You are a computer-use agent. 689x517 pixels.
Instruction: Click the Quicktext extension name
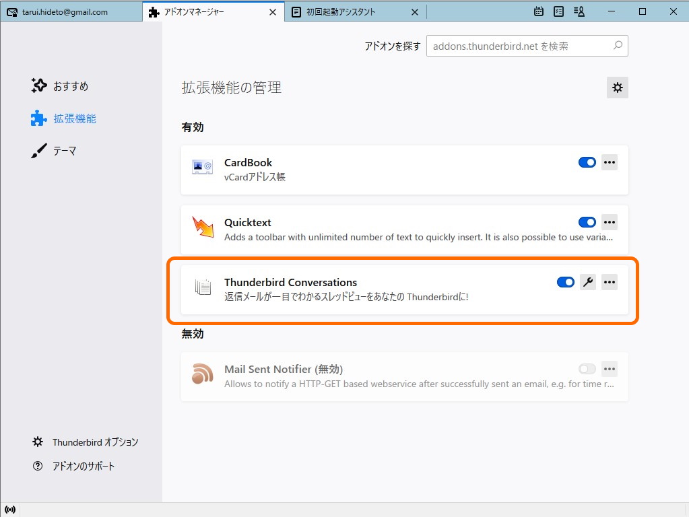tap(248, 222)
